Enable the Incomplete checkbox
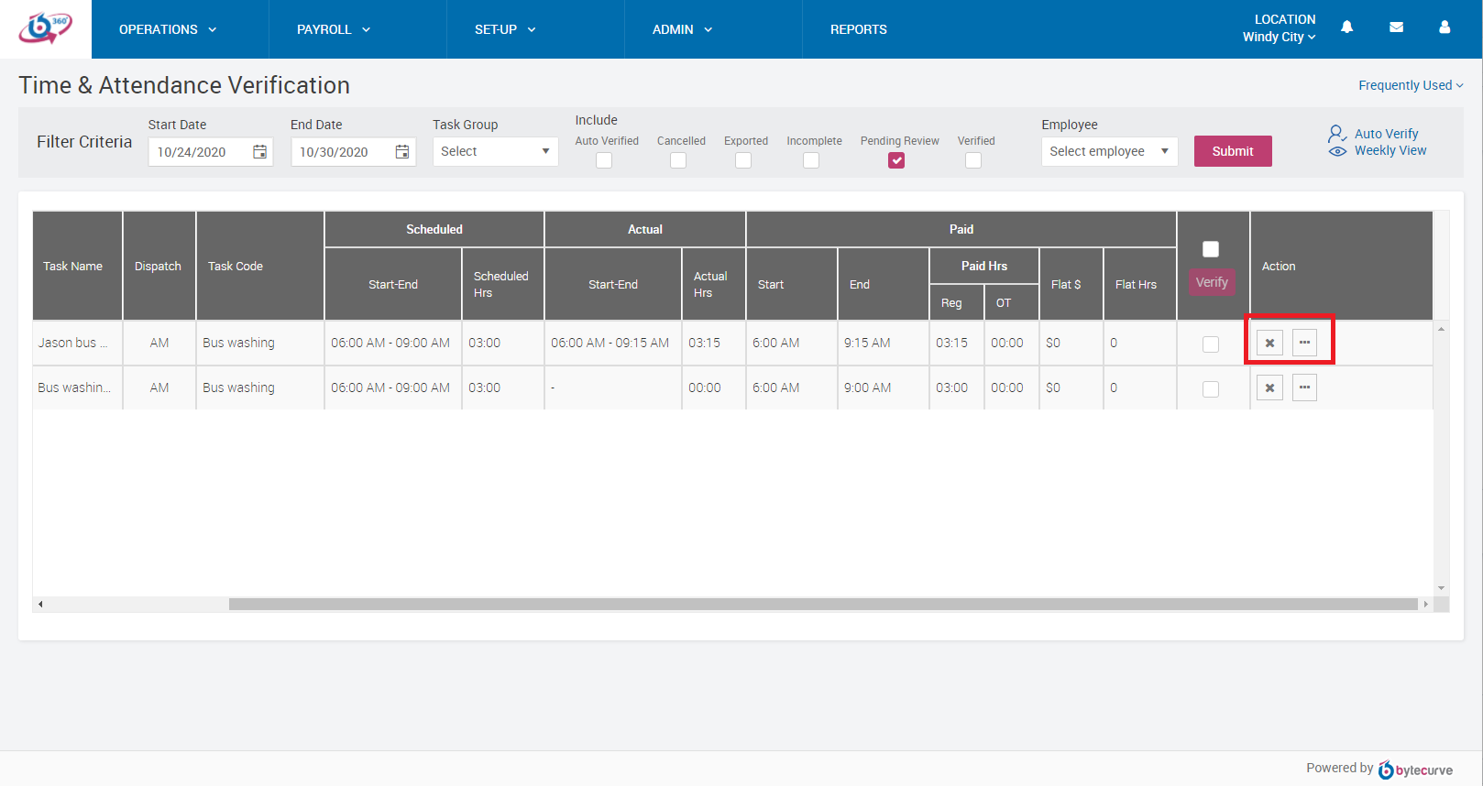This screenshot has height=786, width=1483. tap(811, 160)
